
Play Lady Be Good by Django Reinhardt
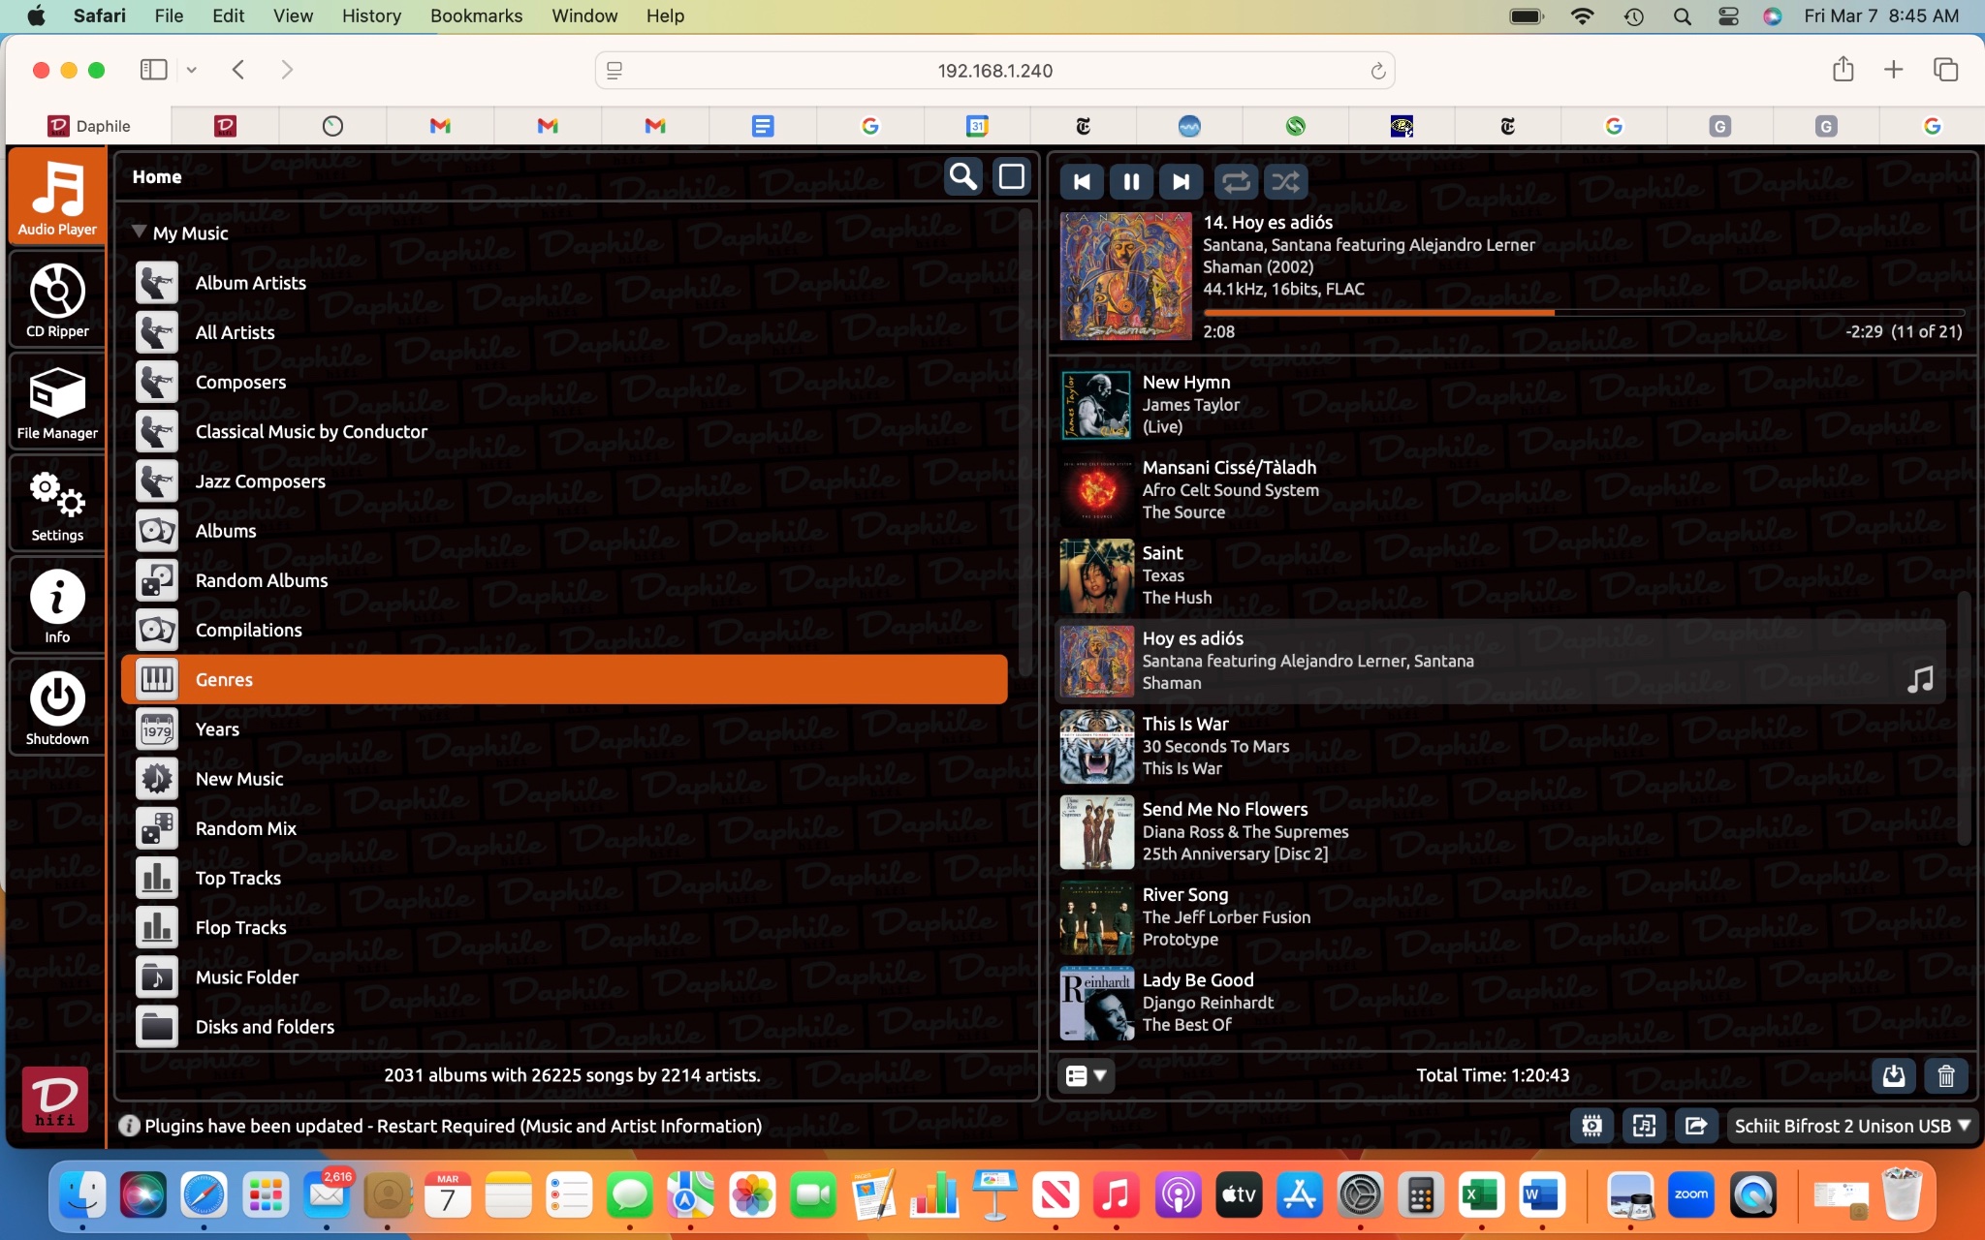point(1500,1002)
